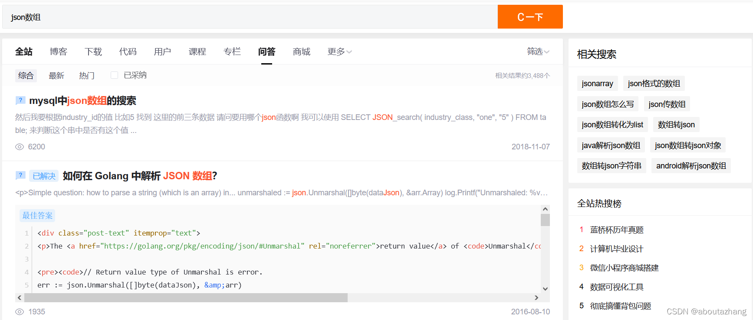Click related search json数组转化为list
Viewport: 753px width, 320px height.
pos(612,125)
